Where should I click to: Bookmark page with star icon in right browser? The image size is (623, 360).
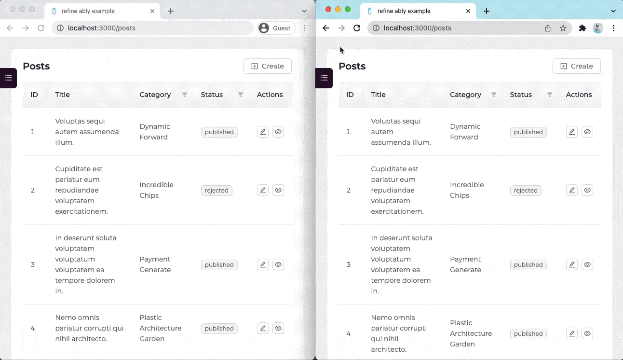[563, 28]
